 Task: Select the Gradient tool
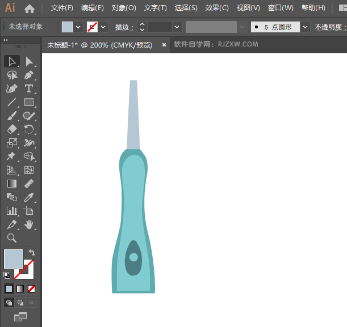pos(11,184)
